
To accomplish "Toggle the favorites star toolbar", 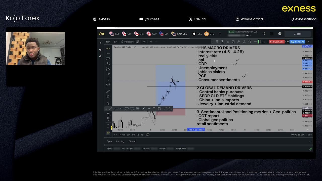I will tap(108, 133).
